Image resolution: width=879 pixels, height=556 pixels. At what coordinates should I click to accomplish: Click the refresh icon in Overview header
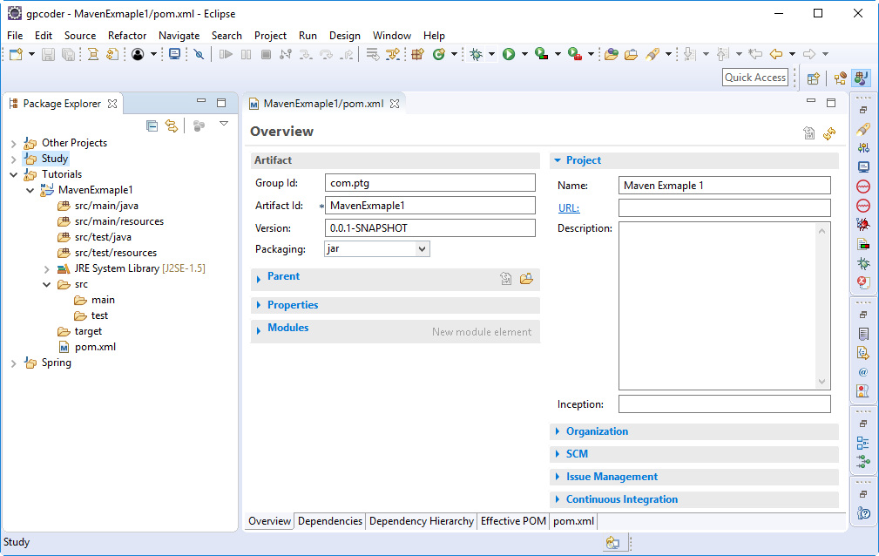click(829, 132)
